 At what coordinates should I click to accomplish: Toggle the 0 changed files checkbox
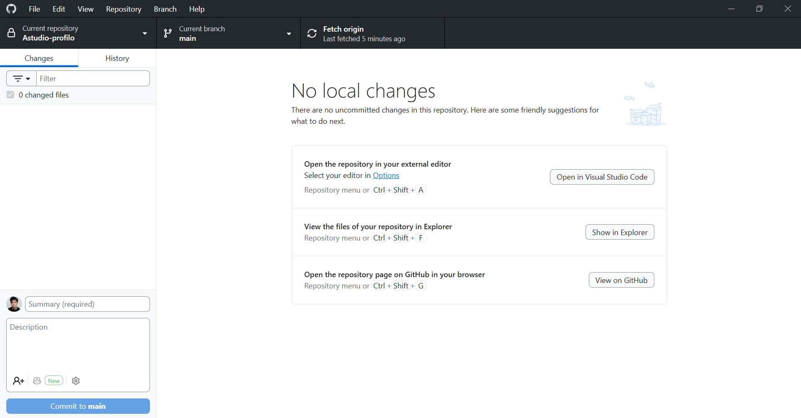point(10,95)
